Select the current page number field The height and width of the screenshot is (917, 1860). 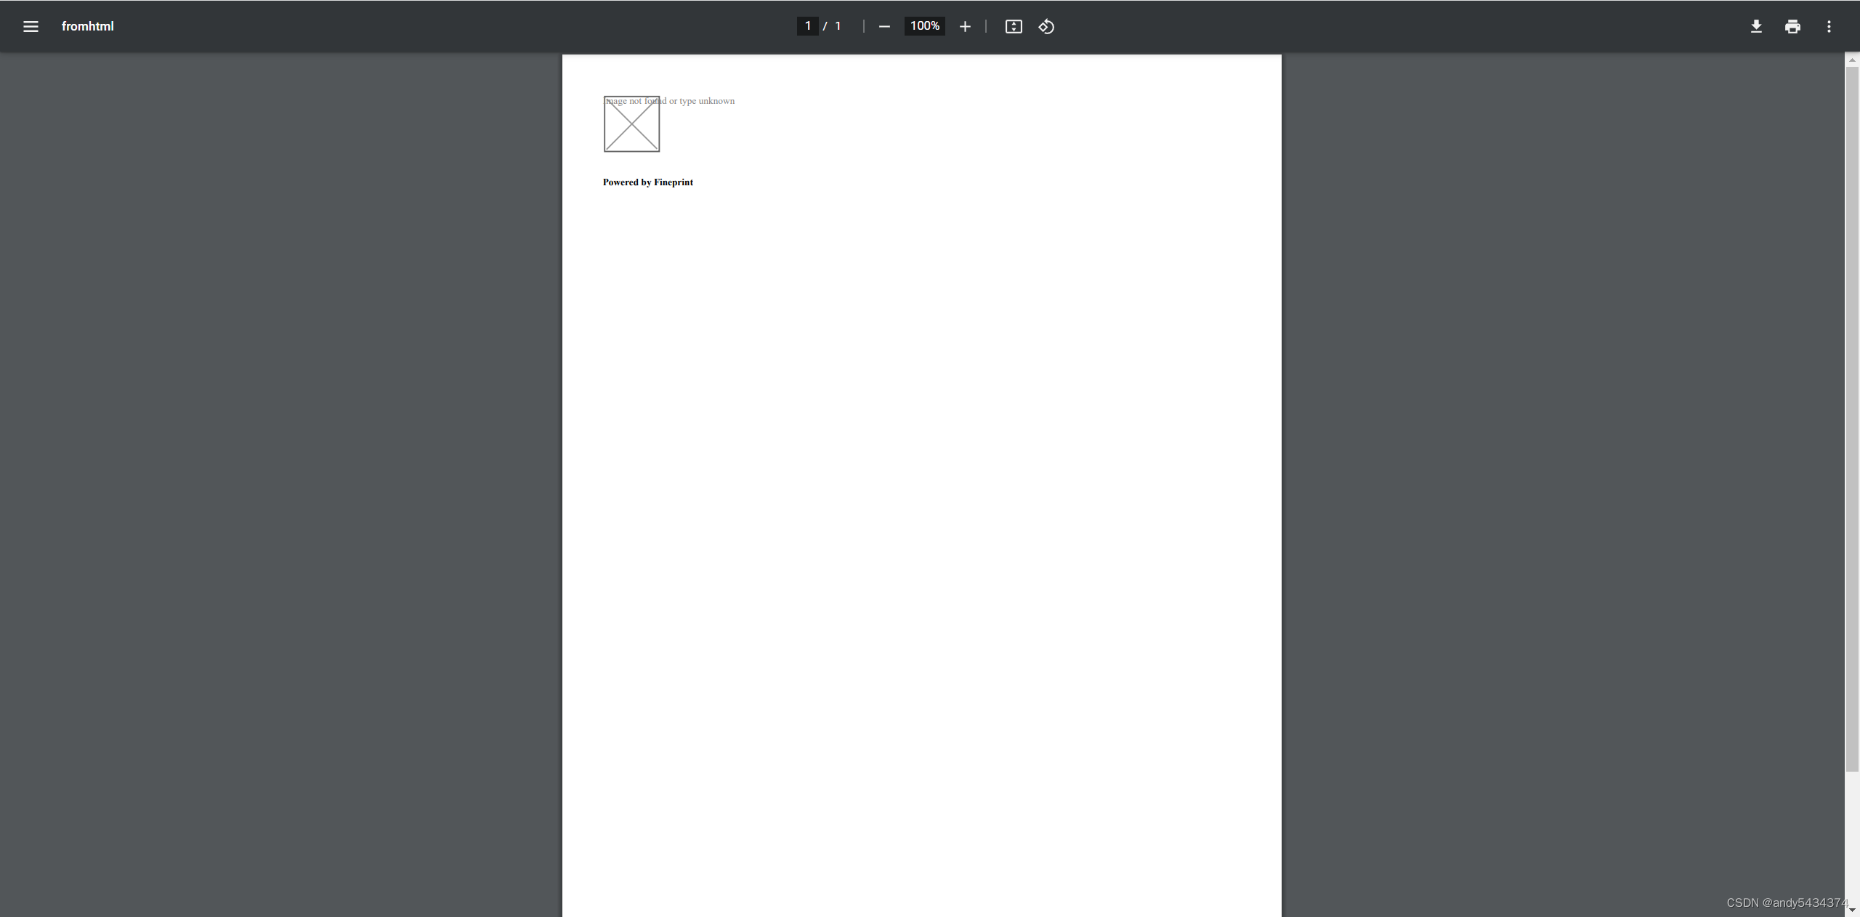[807, 26]
